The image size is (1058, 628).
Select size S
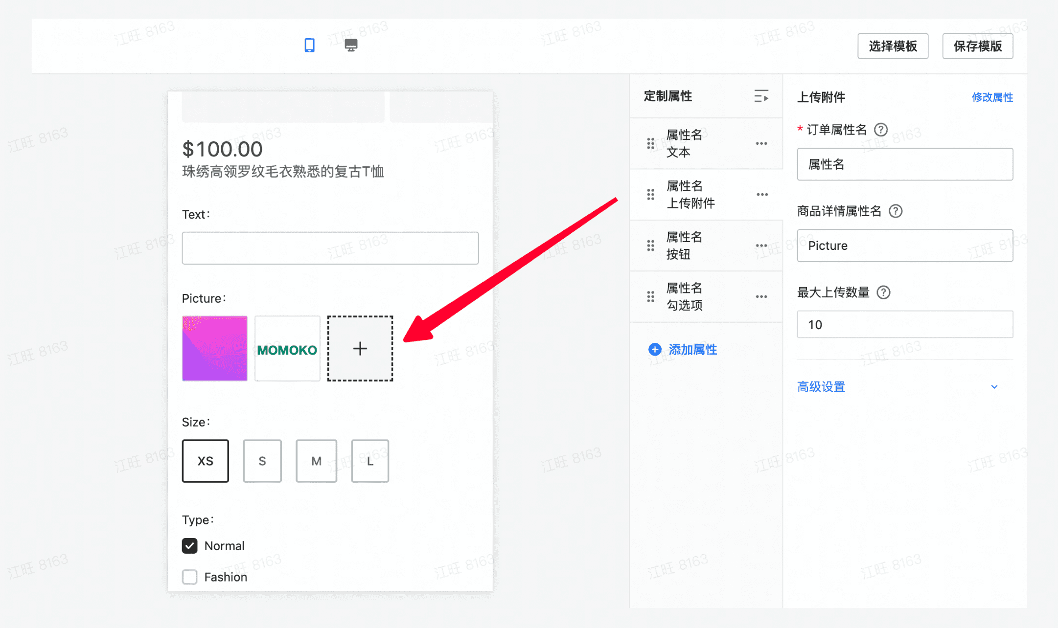[x=262, y=461]
